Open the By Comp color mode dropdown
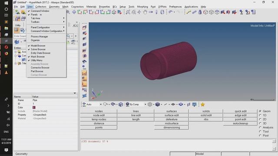 (x=145, y=104)
